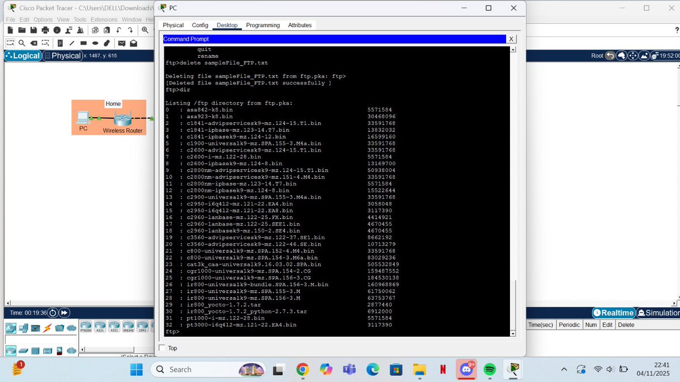This screenshot has height=382, width=680.
Task: Open Spotify from the taskbar
Action: [x=490, y=370]
